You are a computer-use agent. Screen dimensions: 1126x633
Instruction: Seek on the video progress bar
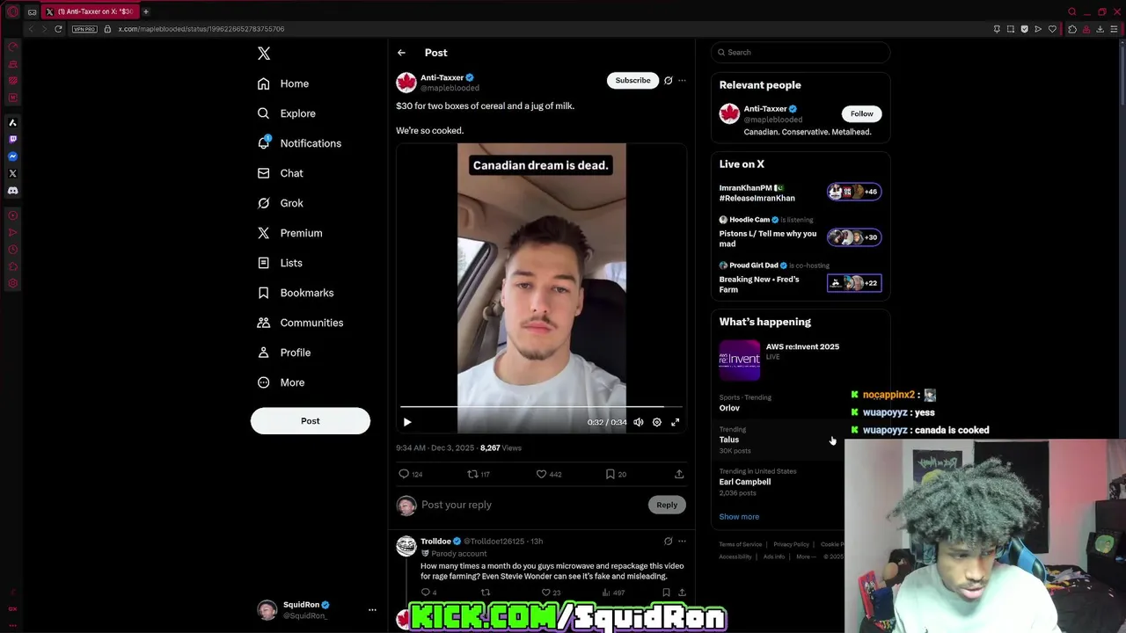[541, 407]
